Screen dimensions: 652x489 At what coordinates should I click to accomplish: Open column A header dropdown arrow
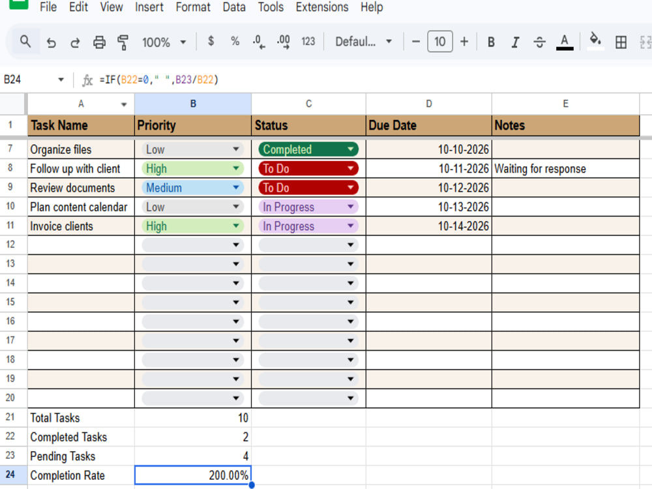(124, 104)
